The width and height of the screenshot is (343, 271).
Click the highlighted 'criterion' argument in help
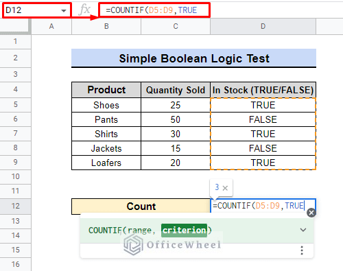pyautogui.click(x=184, y=231)
